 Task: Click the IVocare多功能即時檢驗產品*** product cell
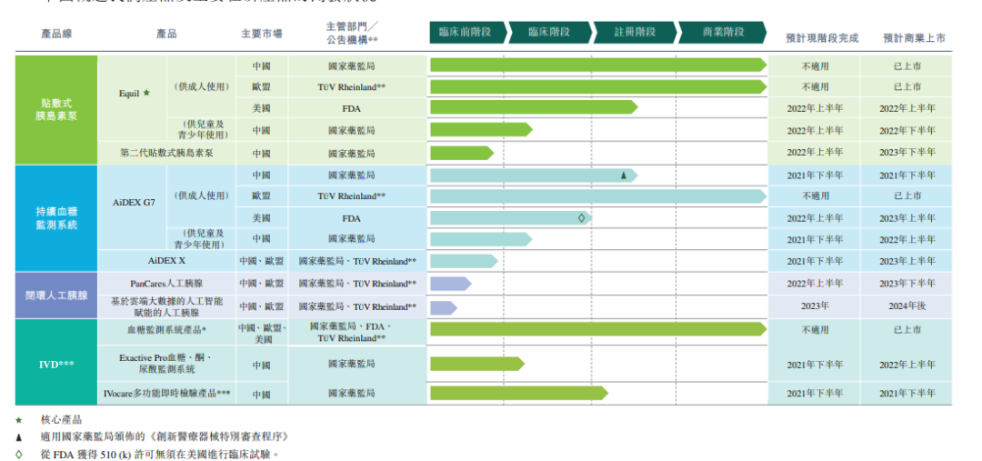(x=166, y=394)
